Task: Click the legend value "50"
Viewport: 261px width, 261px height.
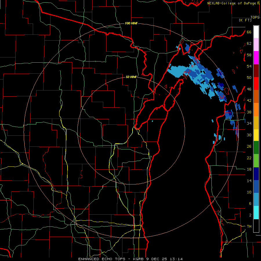Action: pyautogui.click(x=249, y=78)
